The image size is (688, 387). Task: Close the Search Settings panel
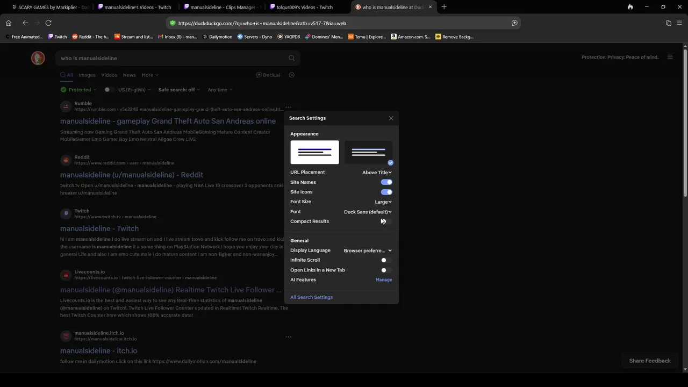click(x=391, y=118)
